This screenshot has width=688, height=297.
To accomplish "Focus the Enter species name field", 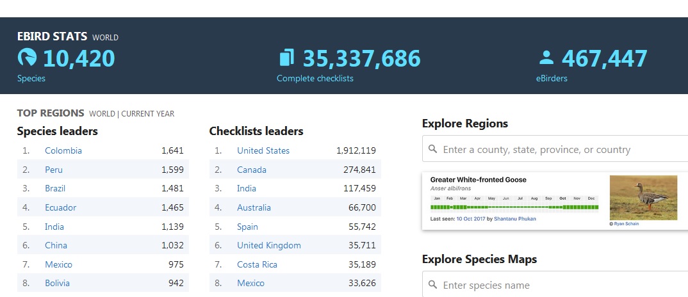I will point(555,284).
